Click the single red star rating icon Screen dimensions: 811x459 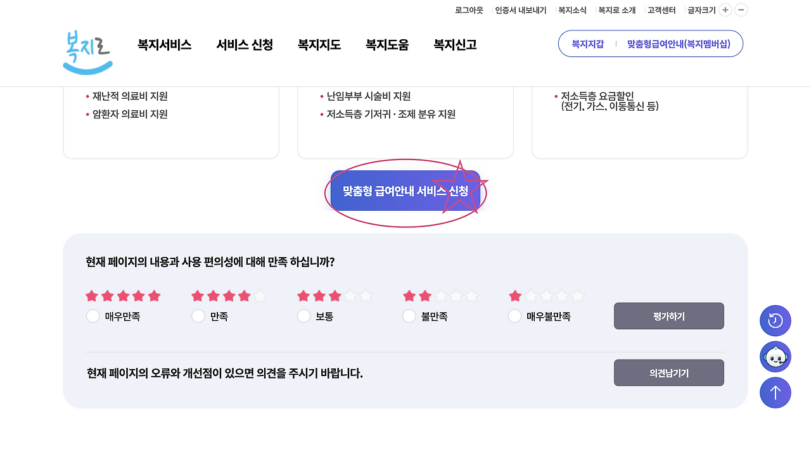[x=515, y=295]
